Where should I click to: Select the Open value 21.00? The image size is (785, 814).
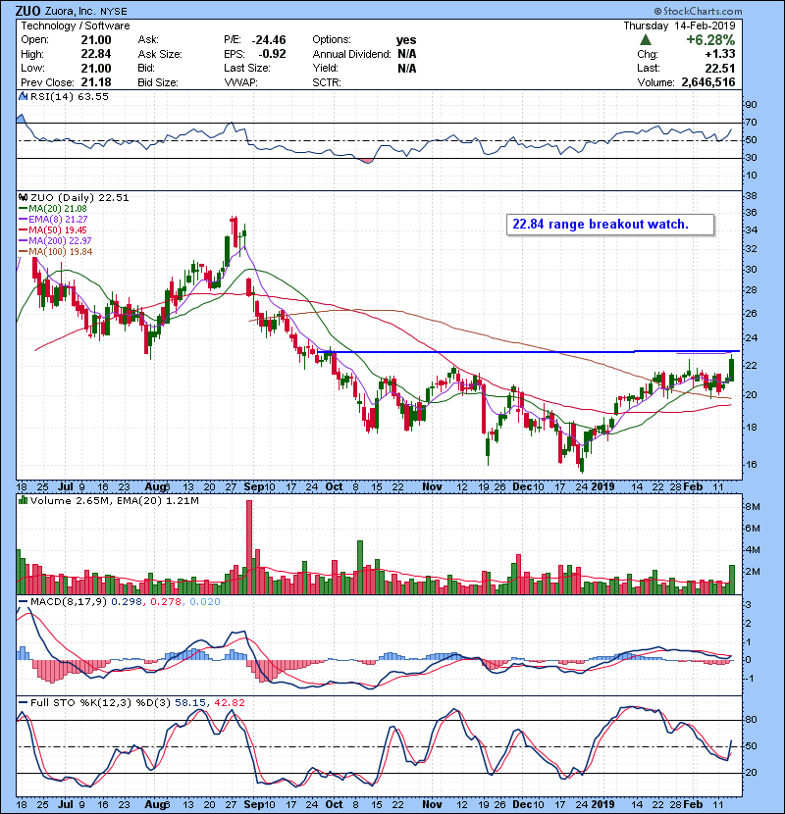[x=96, y=40]
